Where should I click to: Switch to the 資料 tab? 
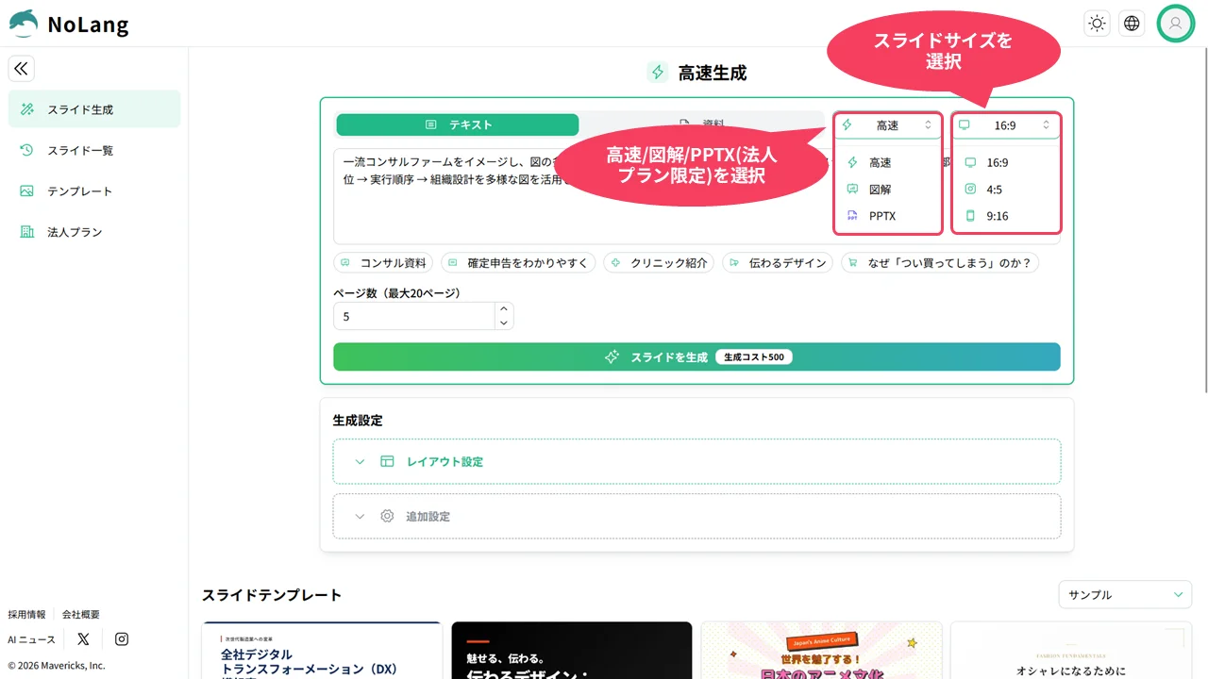click(x=701, y=124)
